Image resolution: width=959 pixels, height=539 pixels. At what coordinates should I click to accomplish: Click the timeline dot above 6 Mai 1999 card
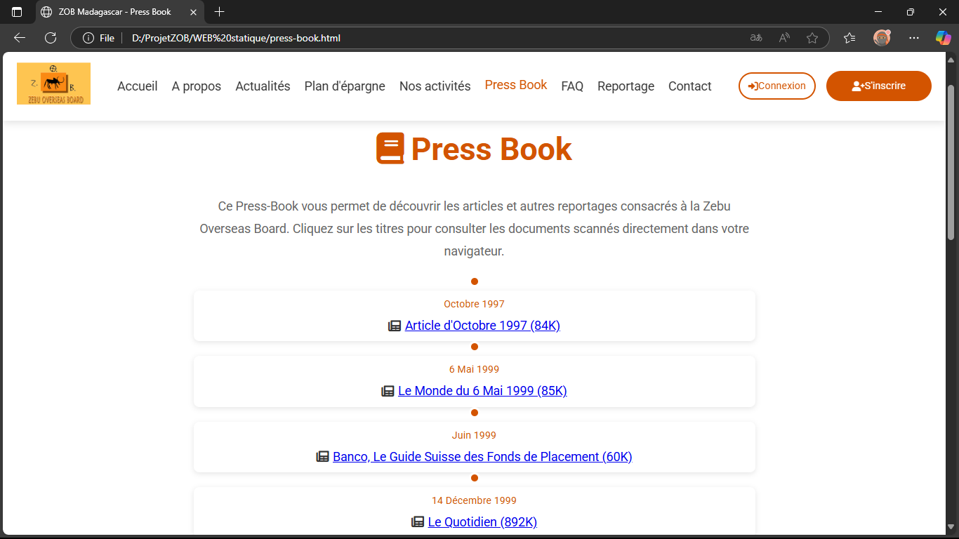475,347
